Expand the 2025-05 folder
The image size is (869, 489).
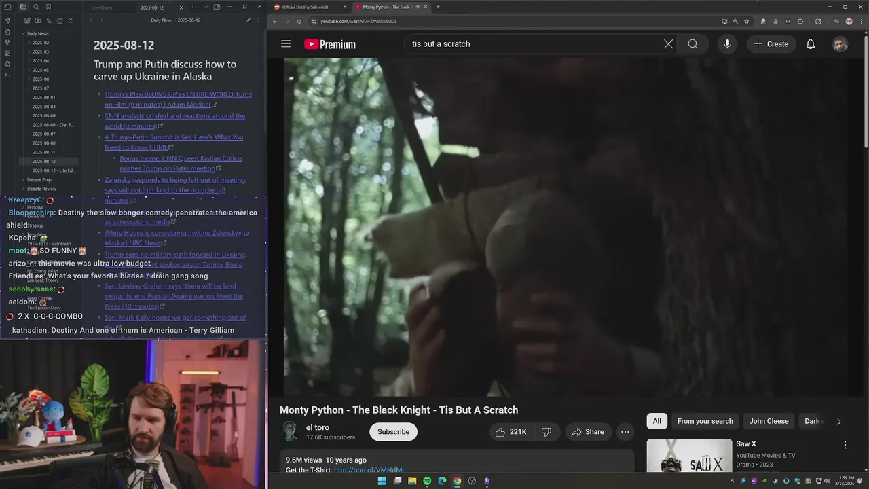click(x=41, y=70)
